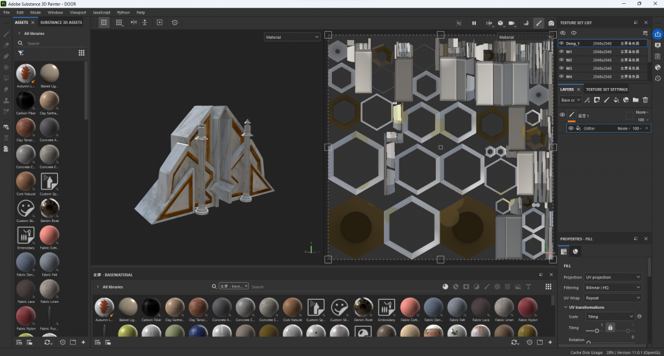Click the filter icon in Assets panel
The height and width of the screenshot is (356, 664).
click(21, 52)
